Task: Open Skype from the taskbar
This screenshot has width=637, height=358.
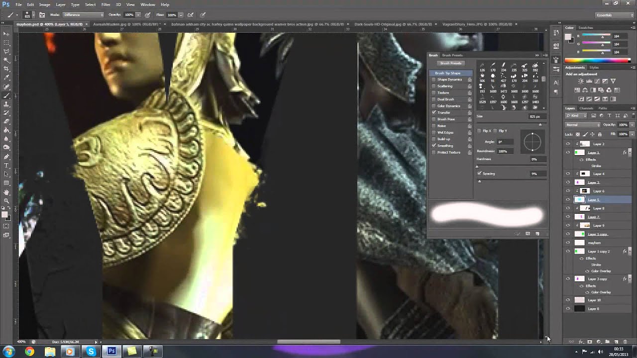Action: (x=91, y=352)
